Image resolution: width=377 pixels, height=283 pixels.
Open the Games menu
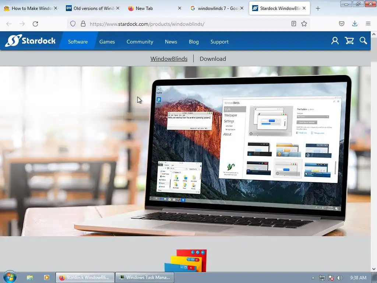point(107,42)
